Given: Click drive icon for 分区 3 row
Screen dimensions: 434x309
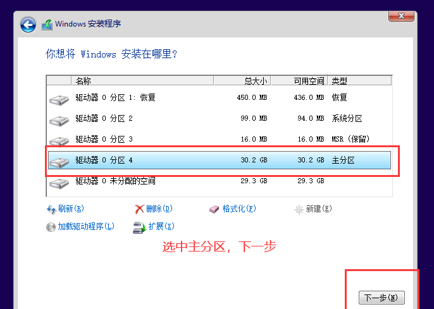Looking at the screenshot, I should pyautogui.click(x=59, y=142).
